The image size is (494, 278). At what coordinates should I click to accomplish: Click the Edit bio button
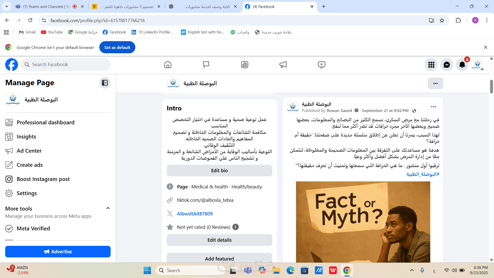[219, 170]
